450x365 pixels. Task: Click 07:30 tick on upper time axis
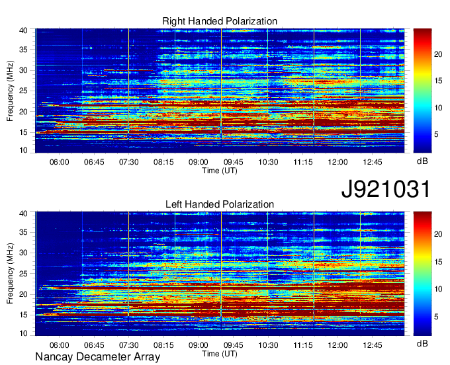click(128, 162)
